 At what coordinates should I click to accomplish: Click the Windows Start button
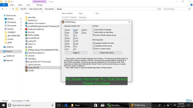pyautogui.click(x=3, y=105)
